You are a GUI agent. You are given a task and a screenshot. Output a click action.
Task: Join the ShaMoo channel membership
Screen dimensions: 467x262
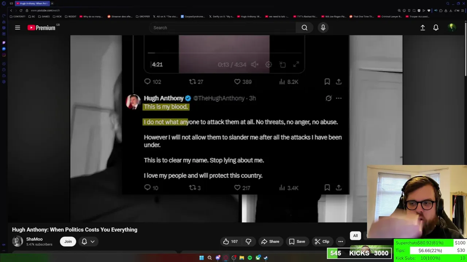click(x=68, y=242)
